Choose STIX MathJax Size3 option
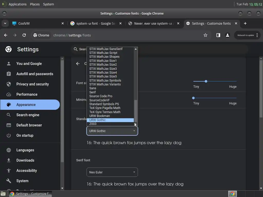The image size is (263, 197). click(x=110, y=68)
